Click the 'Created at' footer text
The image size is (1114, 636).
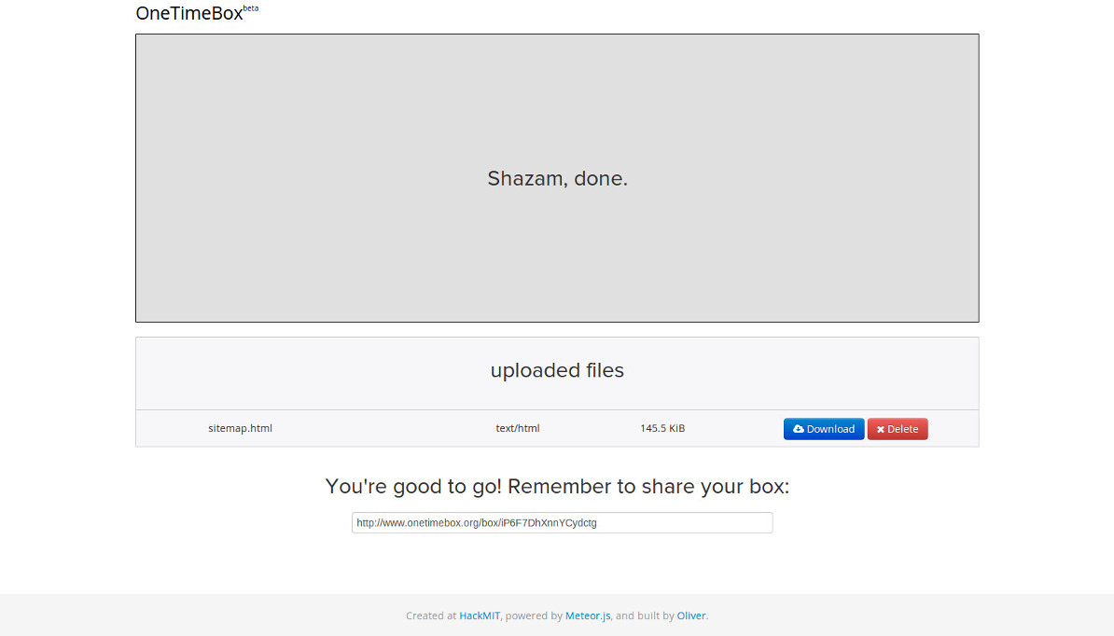pos(431,615)
